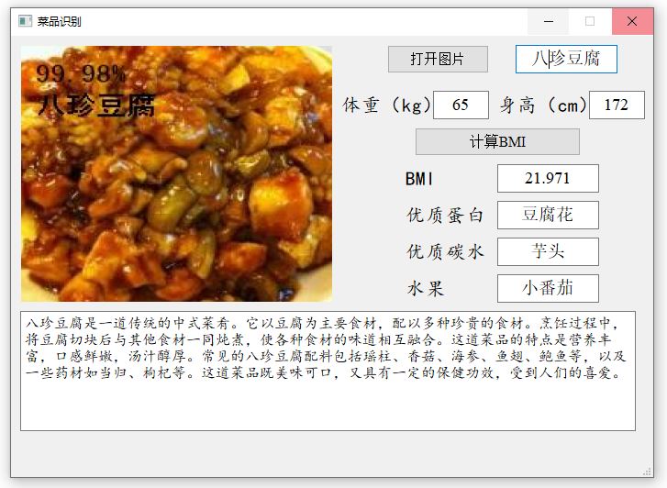Click the 优质碳水 label

445,252
